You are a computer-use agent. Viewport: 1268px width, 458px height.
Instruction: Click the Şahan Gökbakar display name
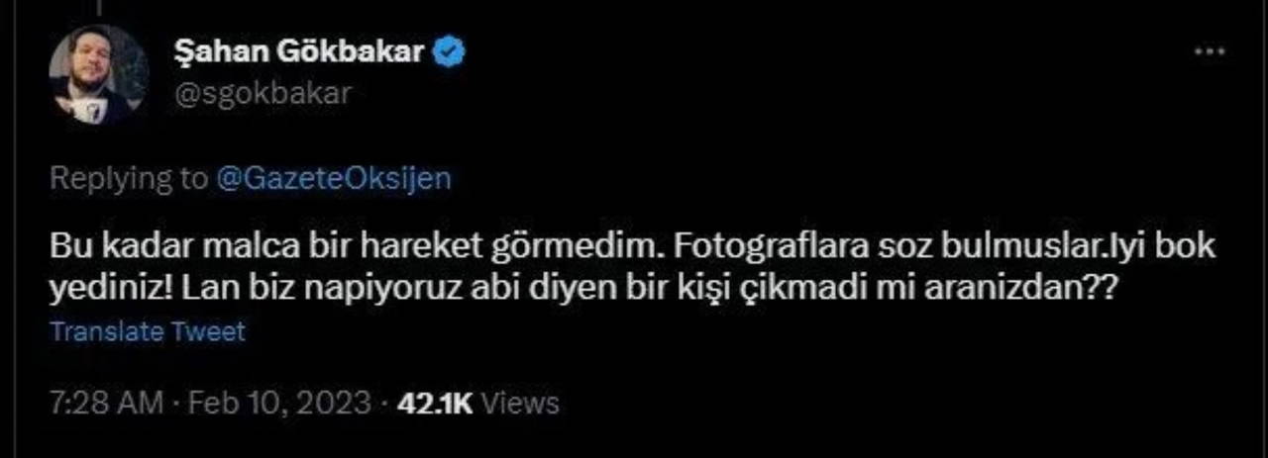(x=301, y=52)
